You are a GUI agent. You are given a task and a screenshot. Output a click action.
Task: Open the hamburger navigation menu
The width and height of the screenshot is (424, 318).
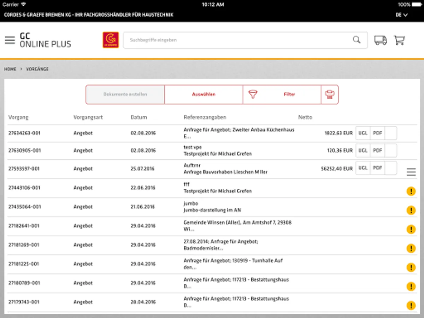tap(10, 40)
